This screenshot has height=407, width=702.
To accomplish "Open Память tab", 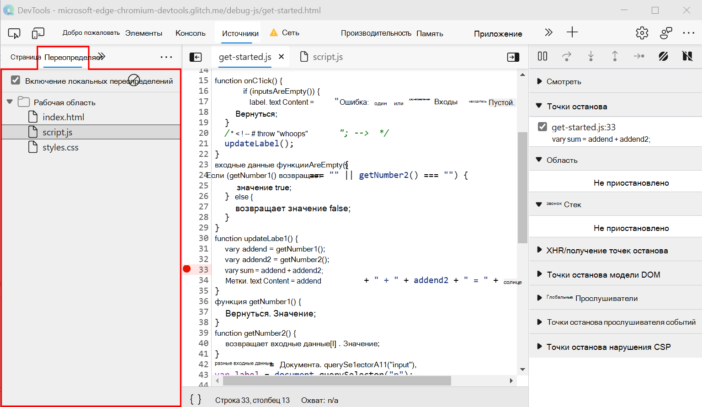I will coord(430,34).
